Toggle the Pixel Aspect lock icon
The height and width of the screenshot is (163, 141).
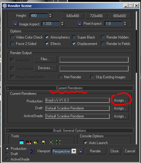[80, 24]
